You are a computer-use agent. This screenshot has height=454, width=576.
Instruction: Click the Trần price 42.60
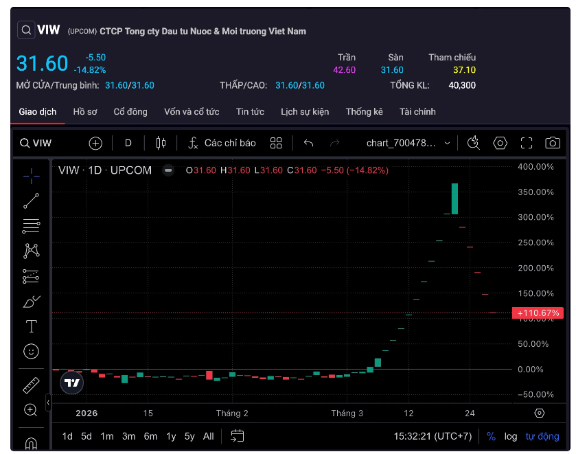pos(344,70)
